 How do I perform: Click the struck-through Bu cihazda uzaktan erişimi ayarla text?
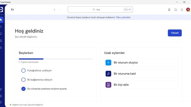(47, 89)
